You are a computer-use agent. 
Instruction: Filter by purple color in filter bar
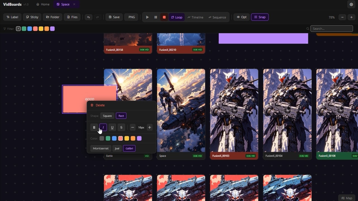[x=52, y=29]
